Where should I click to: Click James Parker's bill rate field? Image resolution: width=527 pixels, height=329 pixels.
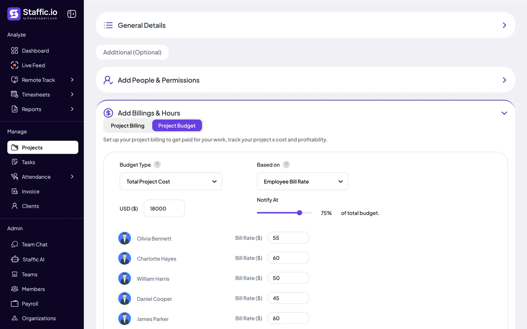288,318
